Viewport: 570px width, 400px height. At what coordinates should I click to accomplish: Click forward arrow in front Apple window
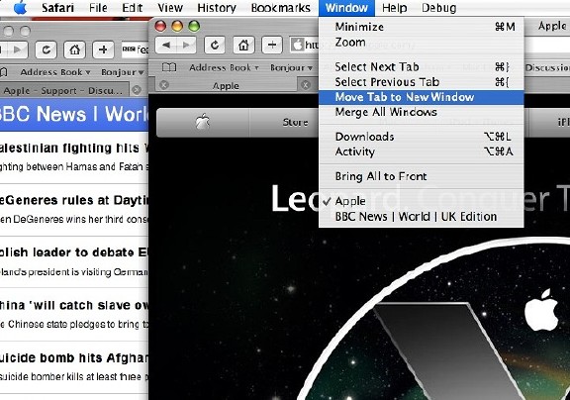186,46
